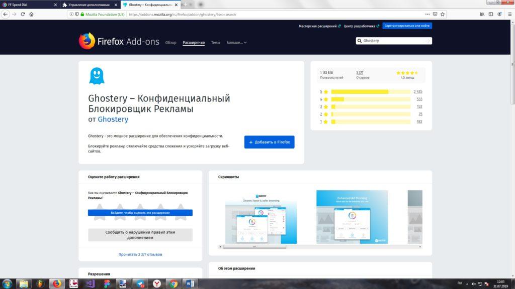
Task: Open the 152 three-star reviews count
Action: click(419, 107)
